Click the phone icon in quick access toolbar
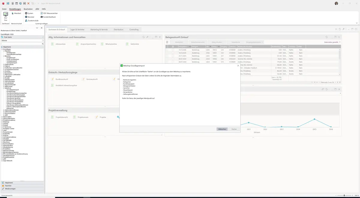360x198 pixels. (20, 3)
